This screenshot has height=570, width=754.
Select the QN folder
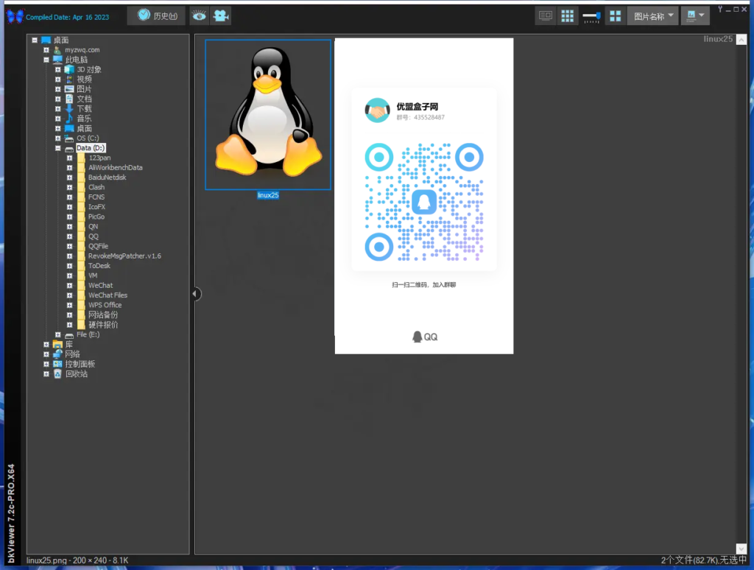tap(93, 227)
